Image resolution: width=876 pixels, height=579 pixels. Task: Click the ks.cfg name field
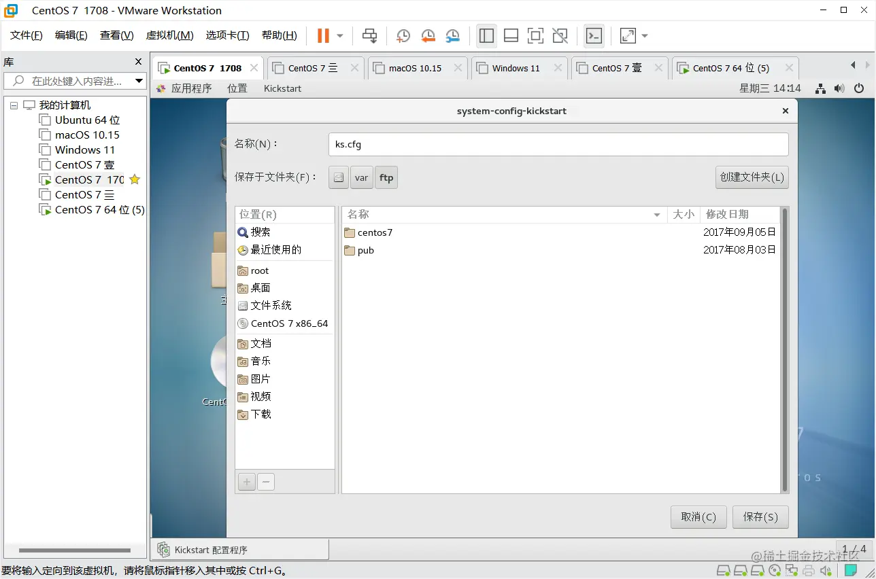coord(558,144)
